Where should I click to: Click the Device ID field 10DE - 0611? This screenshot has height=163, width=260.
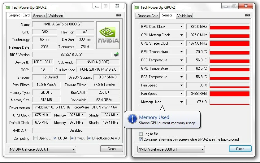(x=43, y=62)
